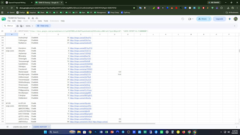
Task: Bookmark this page with the star icon
Action: coord(134,8)
